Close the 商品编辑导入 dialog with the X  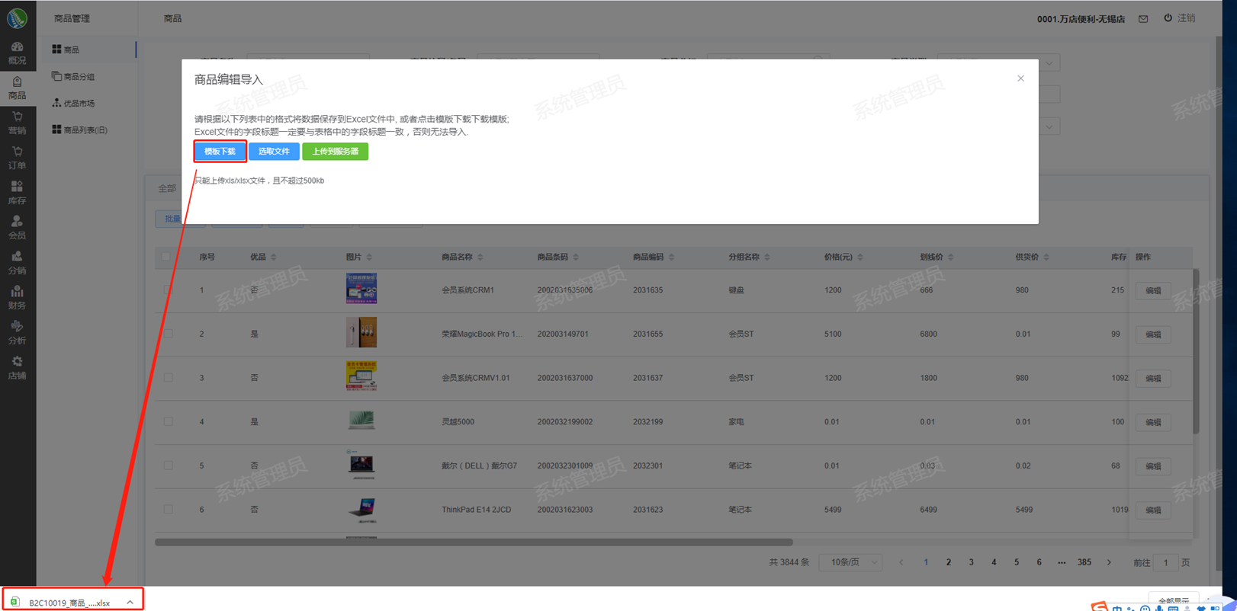coord(1020,78)
